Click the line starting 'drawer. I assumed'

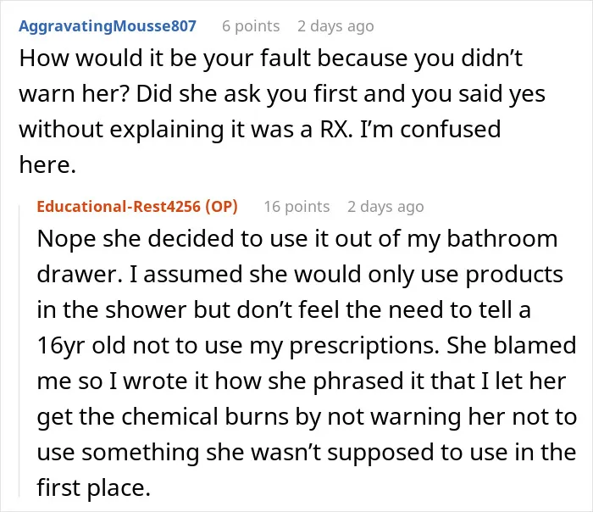[300, 275]
